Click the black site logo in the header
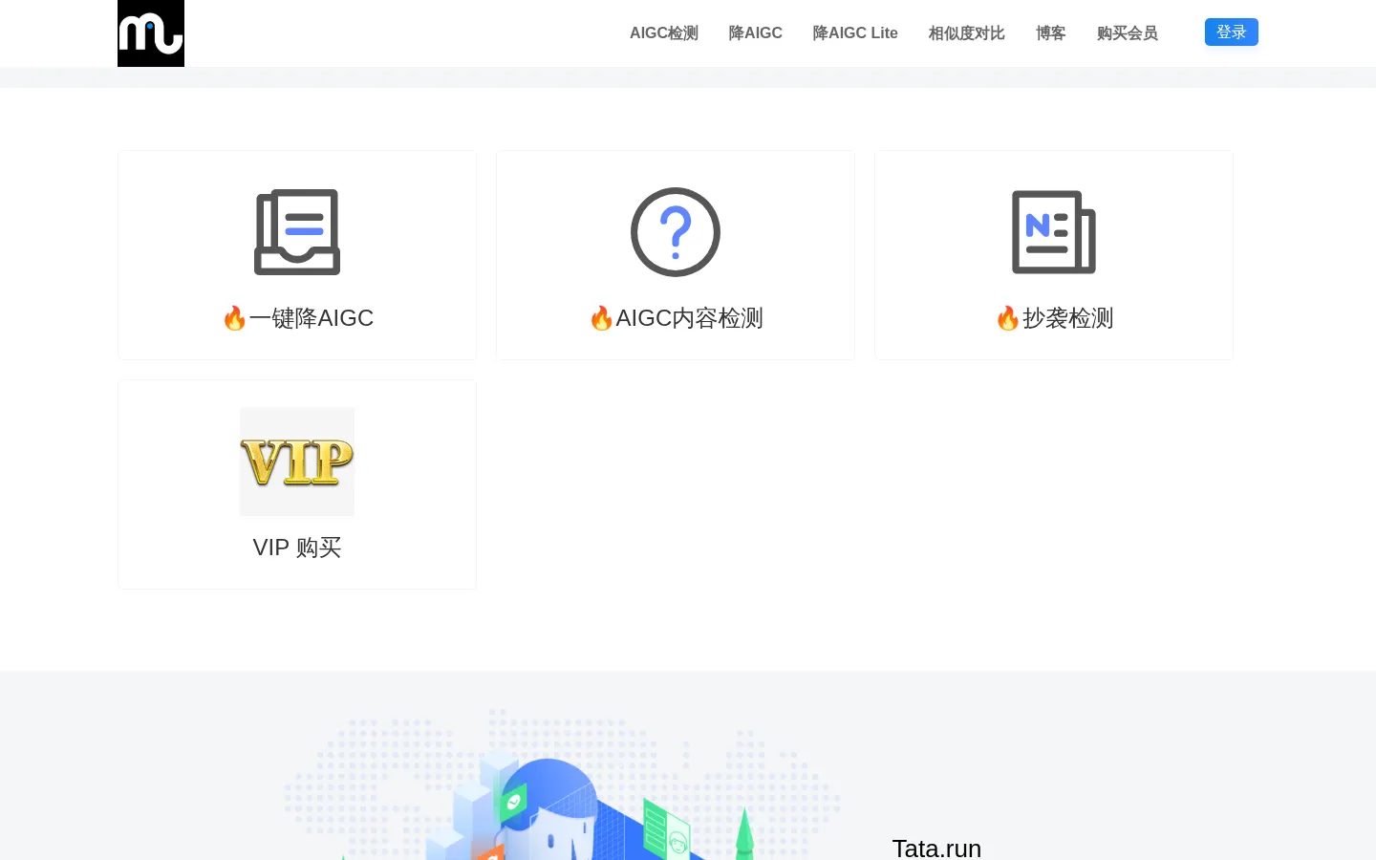The height and width of the screenshot is (860, 1376). point(151,33)
